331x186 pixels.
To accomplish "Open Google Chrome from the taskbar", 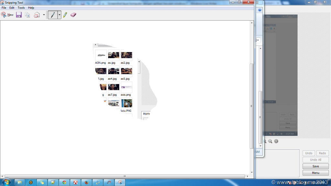I will tap(64, 182).
